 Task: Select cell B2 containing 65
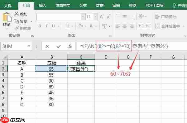[x=51, y=69]
